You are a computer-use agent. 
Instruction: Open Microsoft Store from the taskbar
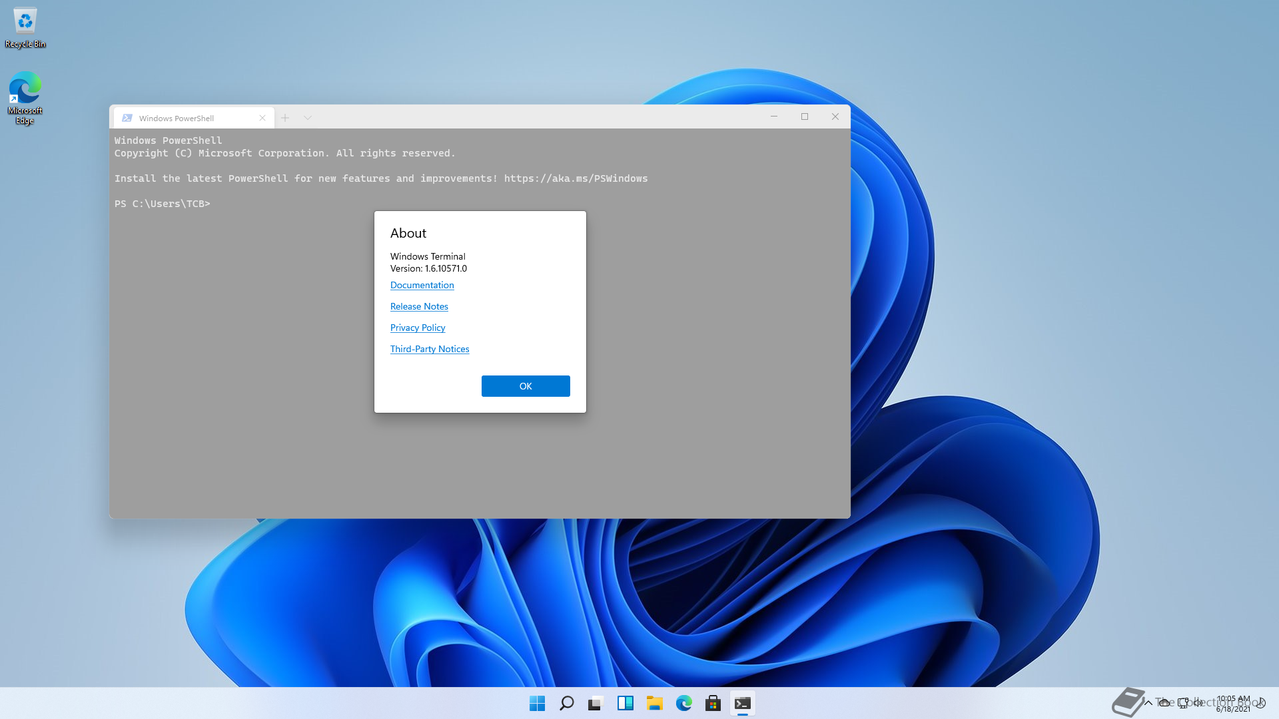coord(713,703)
